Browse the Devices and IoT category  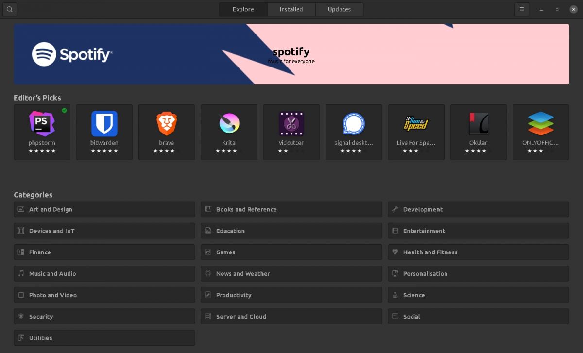pyautogui.click(x=104, y=231)
